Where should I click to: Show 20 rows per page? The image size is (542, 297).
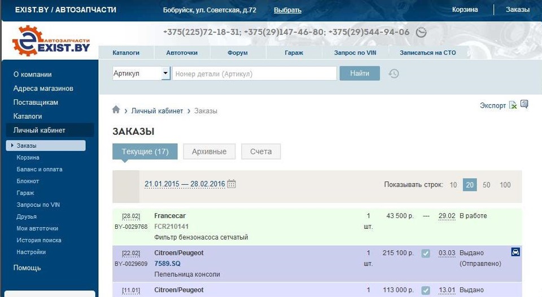(x=470, y=185)
